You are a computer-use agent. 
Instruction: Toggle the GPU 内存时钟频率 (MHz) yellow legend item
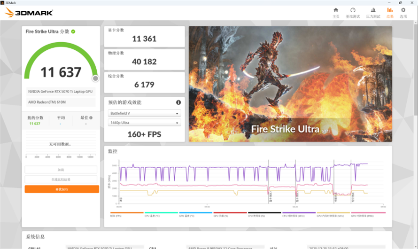pyautogui.click(x=333, y=214)
